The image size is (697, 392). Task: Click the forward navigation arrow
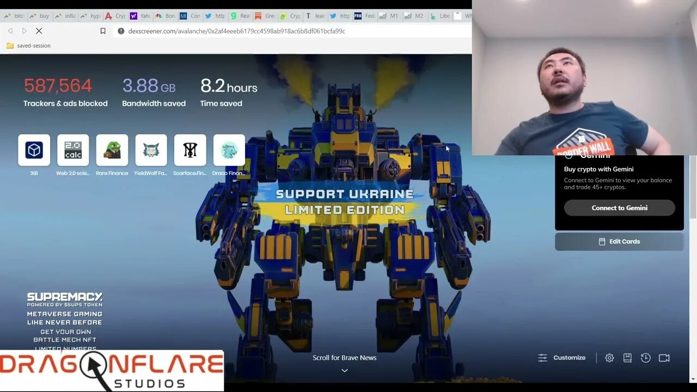tap(24, 31)
